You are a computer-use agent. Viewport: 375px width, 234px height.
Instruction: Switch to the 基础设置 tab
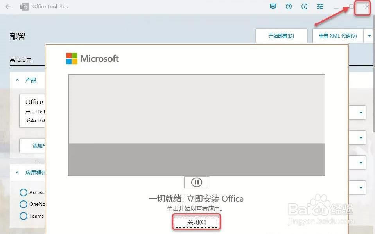[x=21, y=60]
